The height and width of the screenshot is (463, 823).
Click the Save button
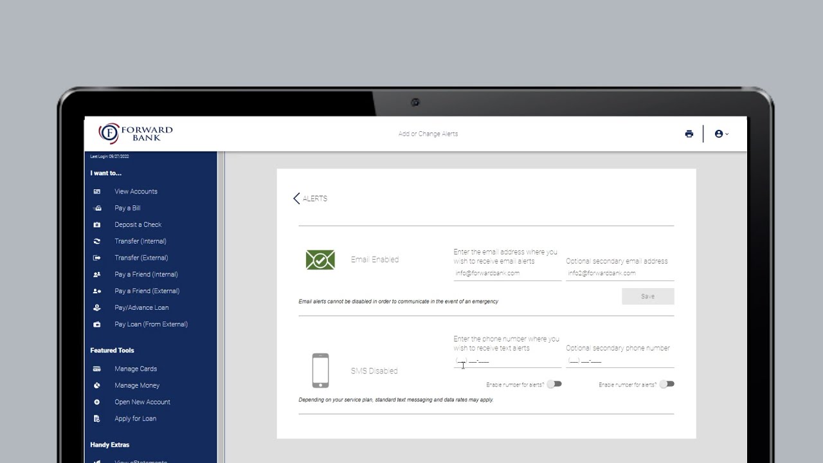pyautogui.click(x=648, y=296)
